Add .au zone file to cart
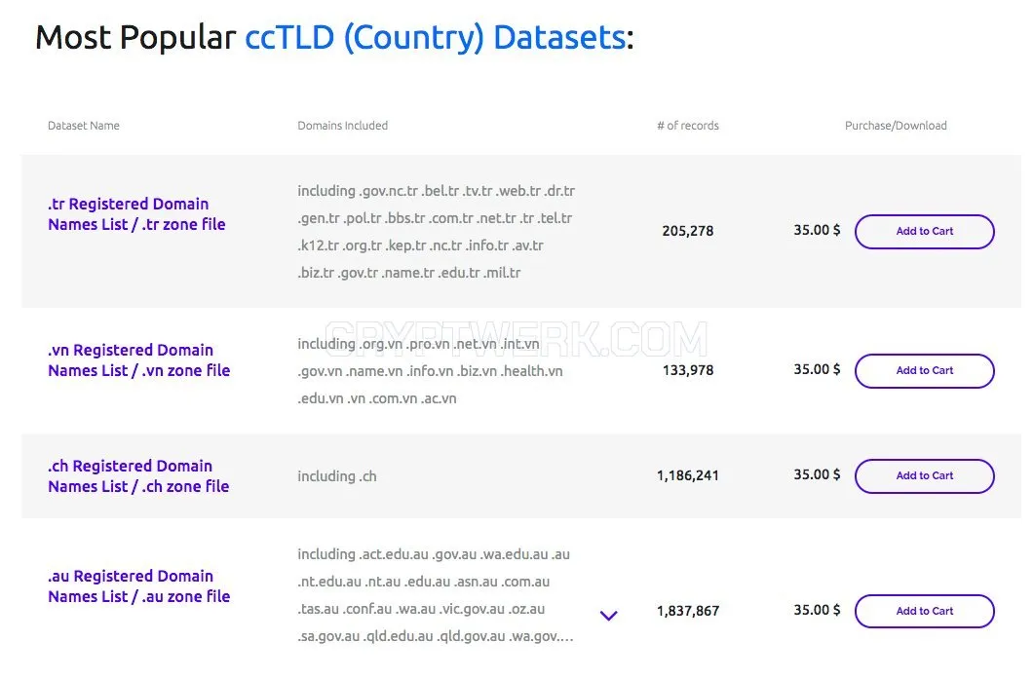The image size is (1034, 679). point(925,611)
